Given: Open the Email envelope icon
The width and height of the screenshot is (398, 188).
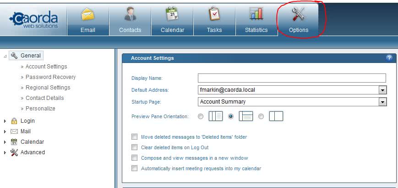Looking at the screenshot, I should [x=88, y=14].
